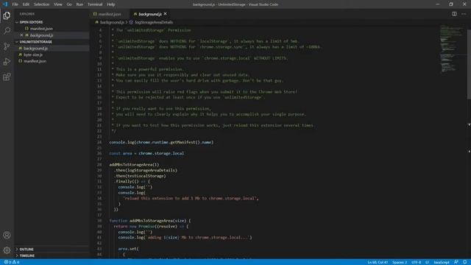Click line number 26 in the gutter
Screen dimensions: 471x265
pyautogui.click(x=99, y=153)
